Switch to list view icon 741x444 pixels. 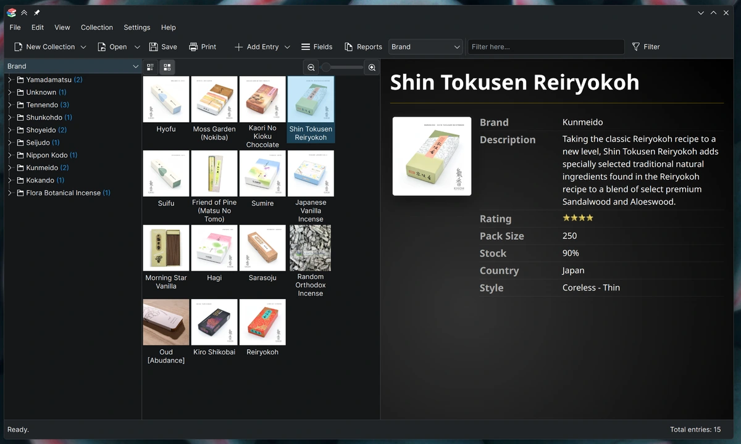(x=150, y=67)
